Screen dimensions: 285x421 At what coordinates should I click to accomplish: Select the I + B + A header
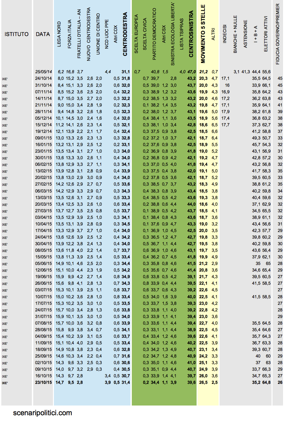(256, 34)
